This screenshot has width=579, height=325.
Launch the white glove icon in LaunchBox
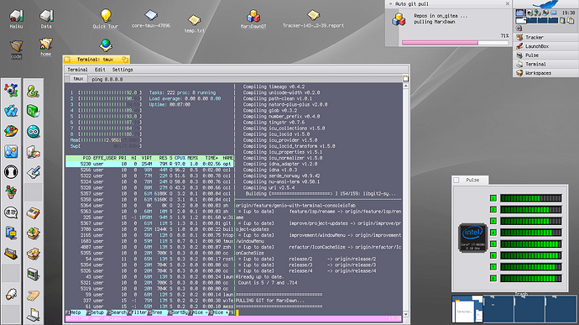[11, 294]
